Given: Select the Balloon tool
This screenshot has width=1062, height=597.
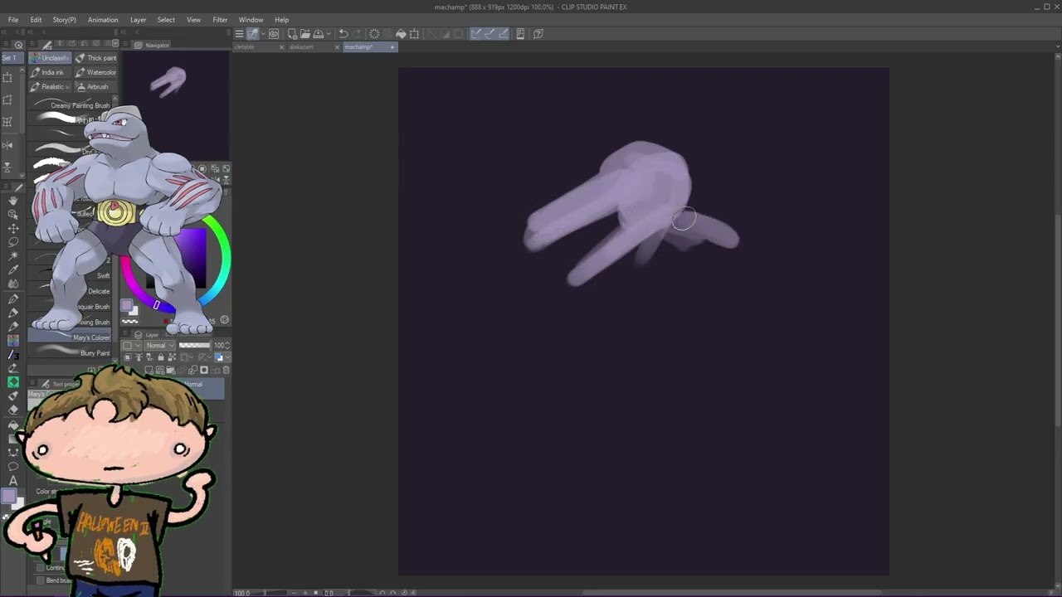Looking at the screenshot, I should pyautogui.click(x=13, y=466).
